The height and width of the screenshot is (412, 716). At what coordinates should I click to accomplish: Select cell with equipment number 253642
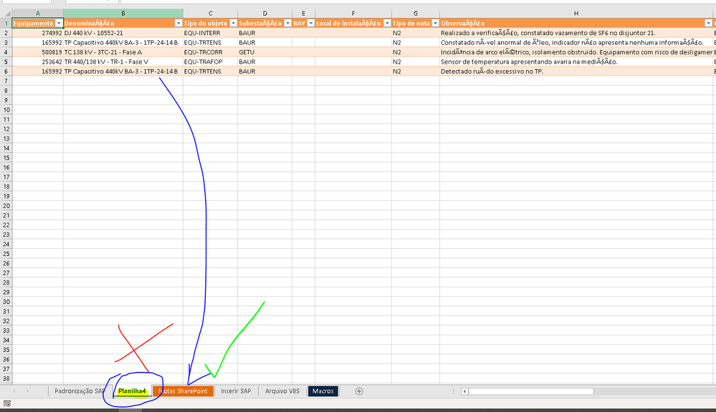(x=37, y=62)
